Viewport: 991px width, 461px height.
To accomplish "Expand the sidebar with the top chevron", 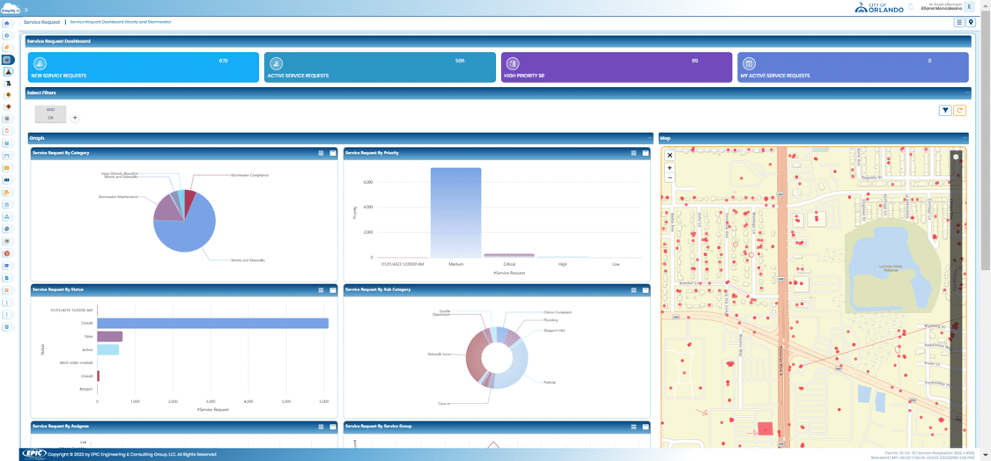I will (26, 10).
